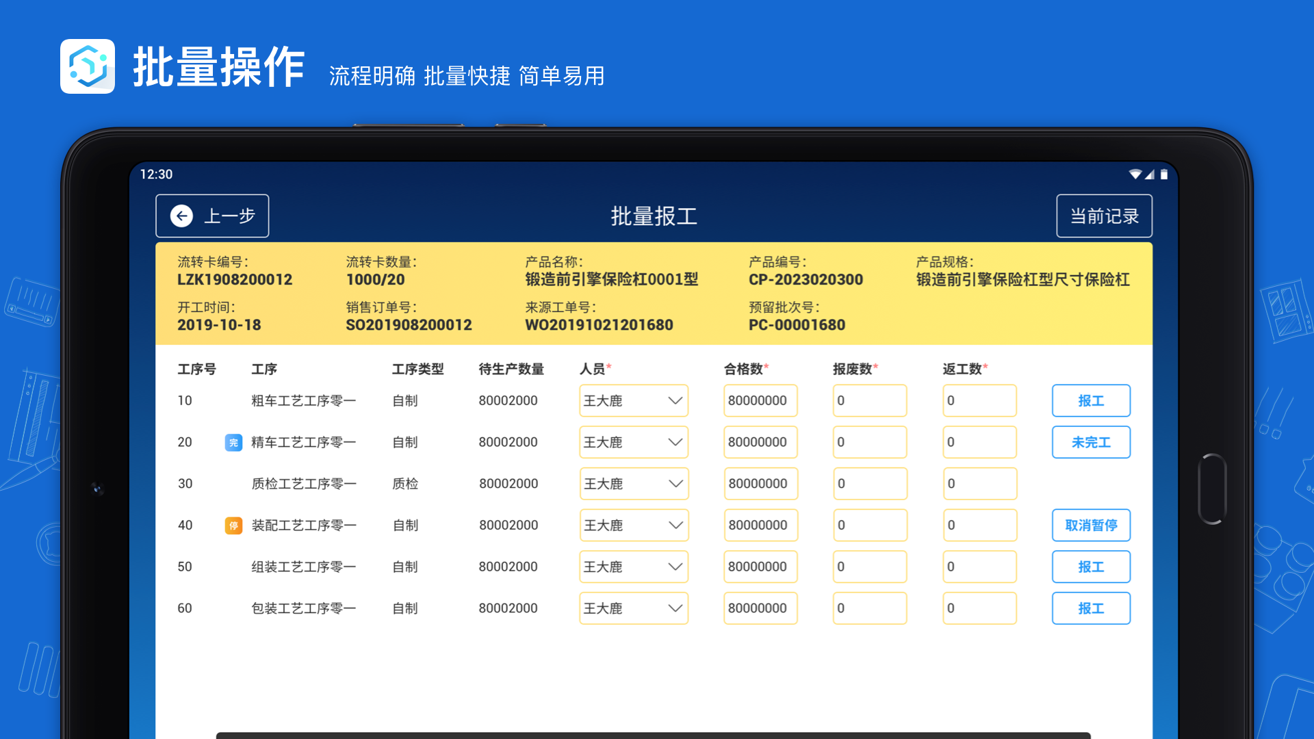
Task: Click the 报废数 field for 工序号 50
Action: (870, 567)
